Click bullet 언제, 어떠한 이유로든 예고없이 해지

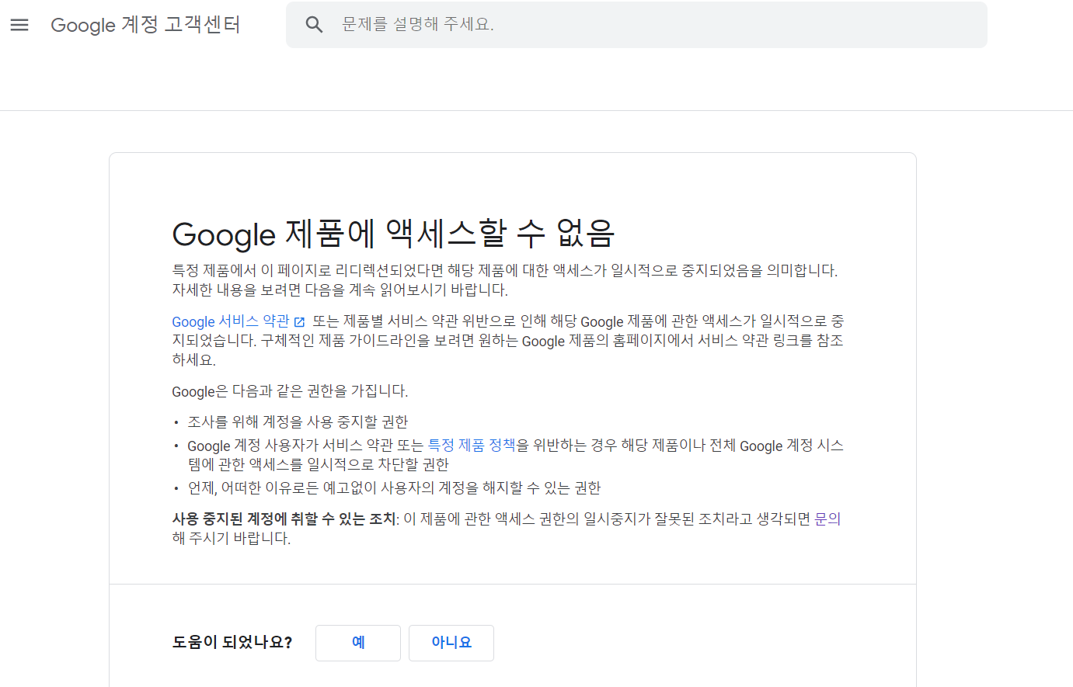pyautogui.click(x=394, y=488)
